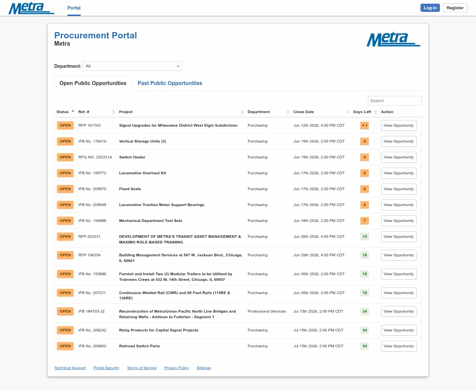Click the large Metra logo in portal header
Screen dimensions: 476x390
(x=393, y=39)
